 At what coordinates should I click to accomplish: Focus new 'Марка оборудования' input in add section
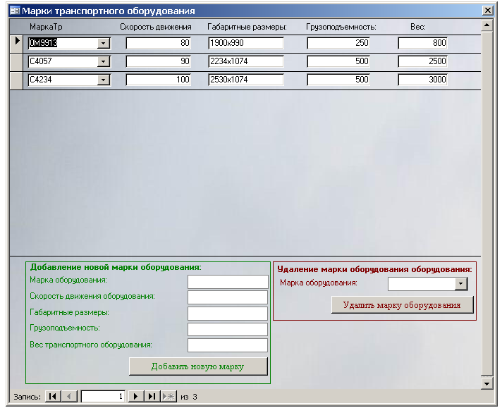point(228,282)
